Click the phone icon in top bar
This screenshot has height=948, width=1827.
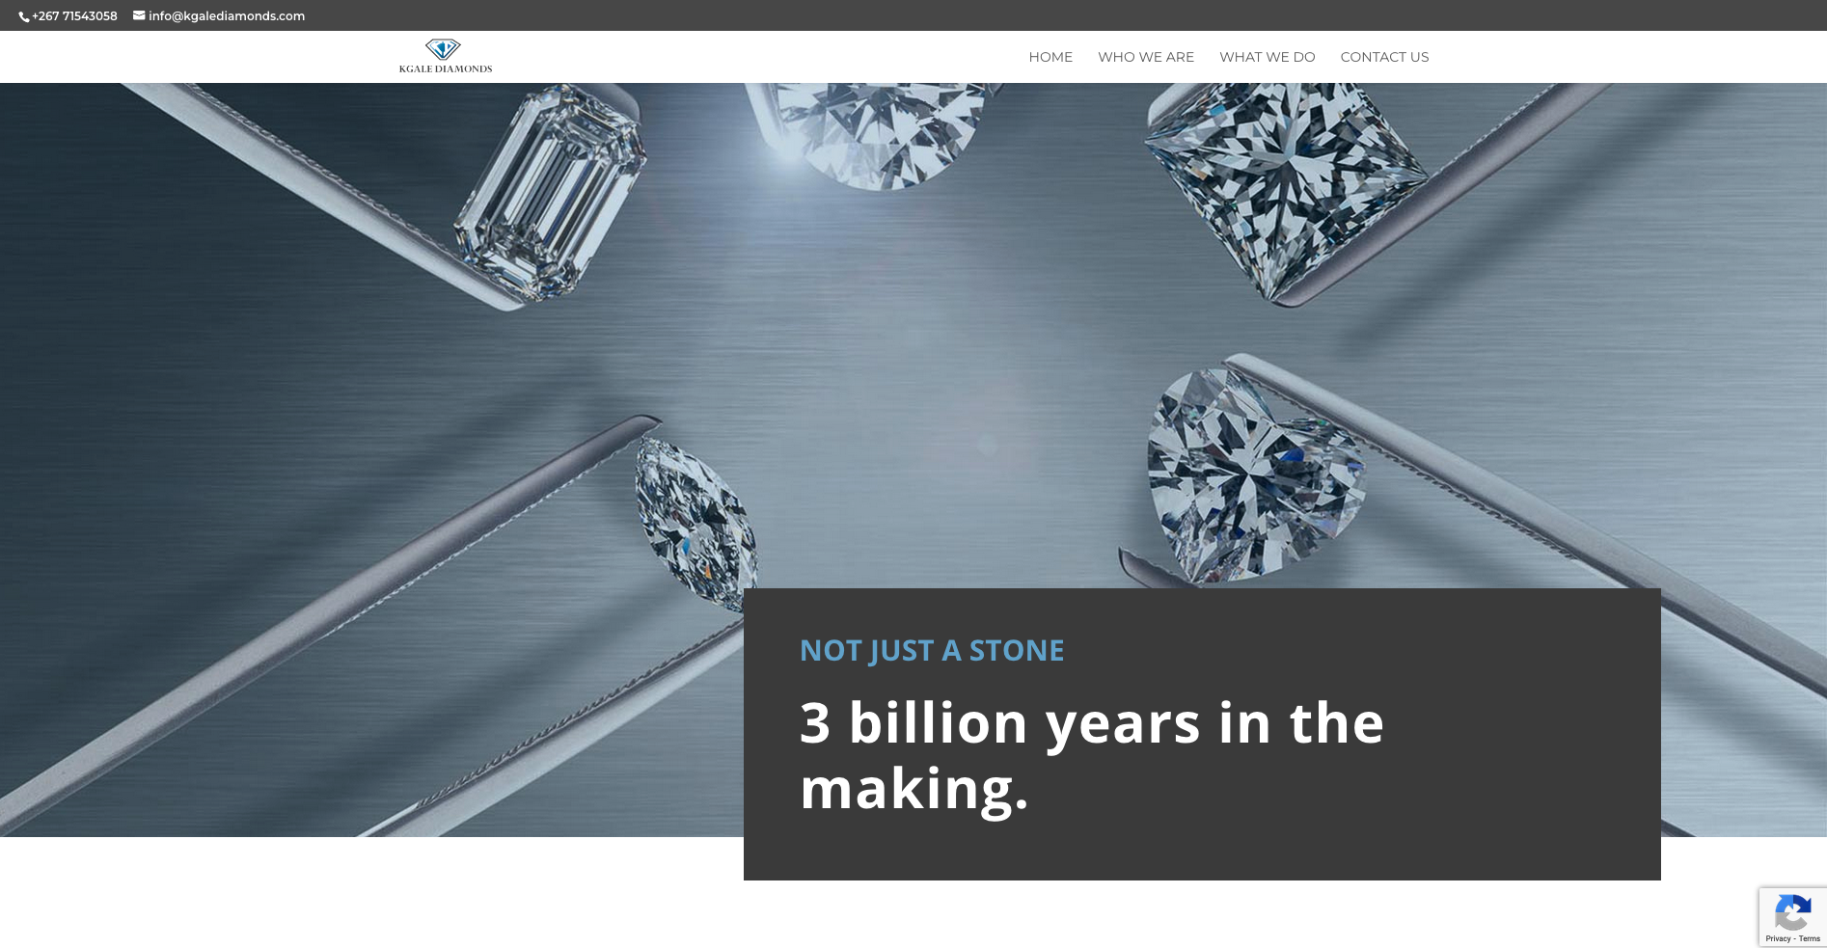pos(24,16)
